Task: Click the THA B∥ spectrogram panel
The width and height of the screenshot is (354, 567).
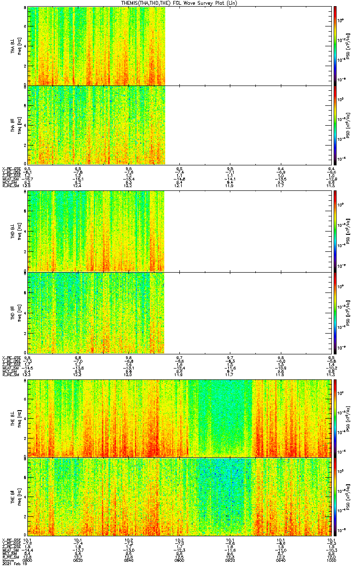Action: pyautogui.click(x=180, y=125)
